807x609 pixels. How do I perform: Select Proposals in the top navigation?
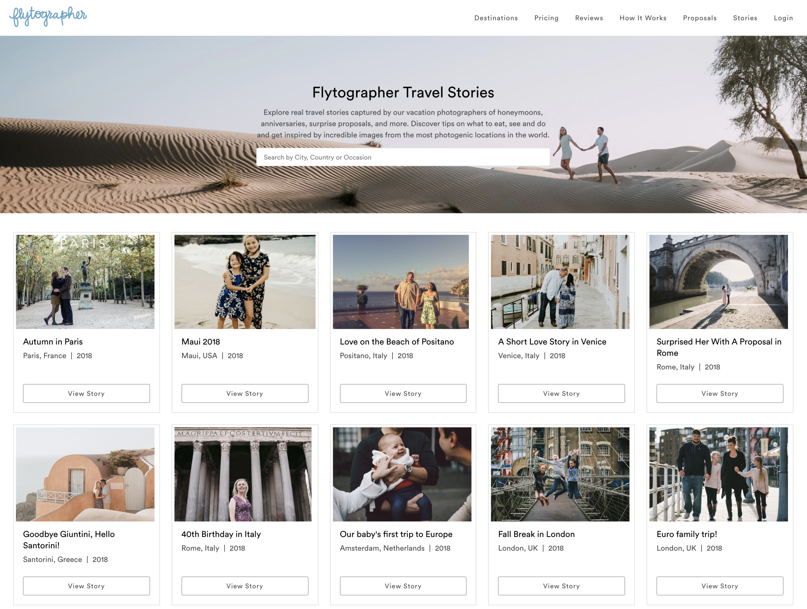(700, 18)
